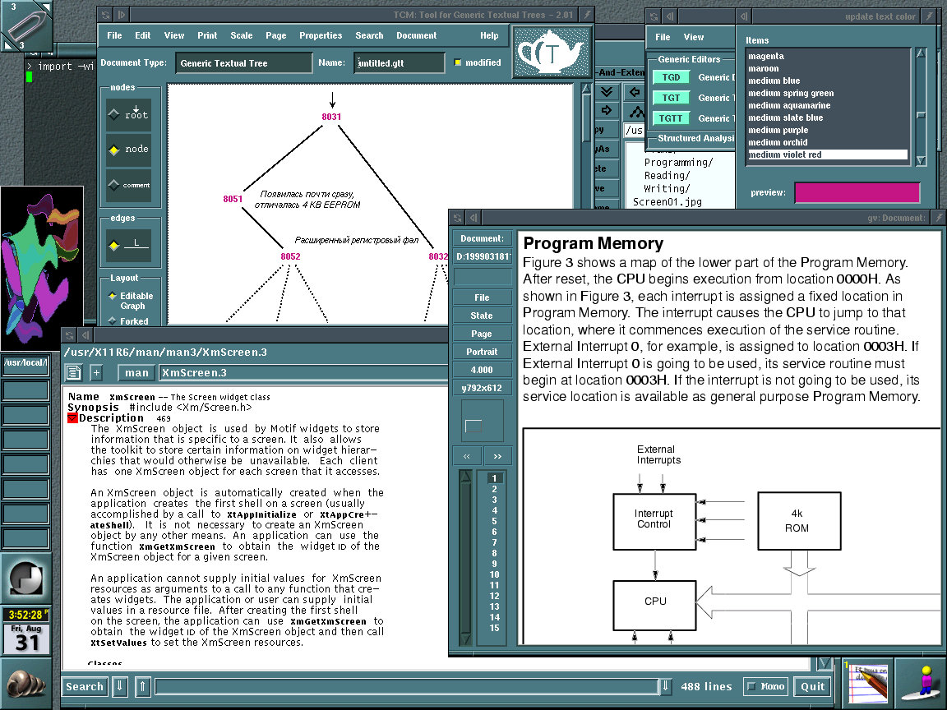This screenshot has width=947, height=710.
Task: Open the 4.000 scale dropdown in gv
Action: pos(482,370)
